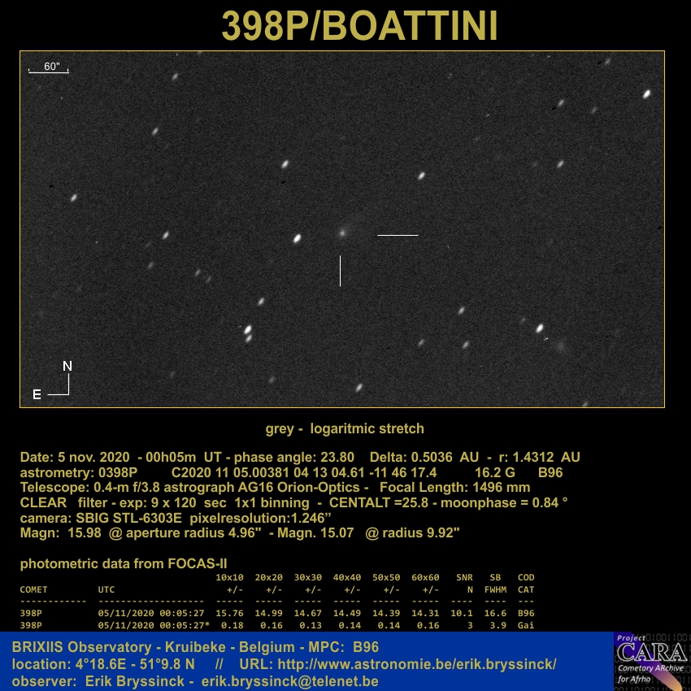Click the double star in lower-left field
Image resolution: width=691 pixels, height=691 pixels.
[247, 332]
